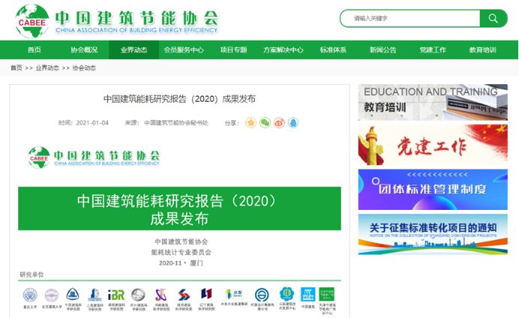Open the 方案解决中心 menu item

point(283,50)
